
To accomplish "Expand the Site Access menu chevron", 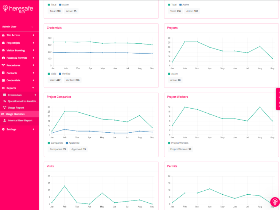I will coord(34,35).
